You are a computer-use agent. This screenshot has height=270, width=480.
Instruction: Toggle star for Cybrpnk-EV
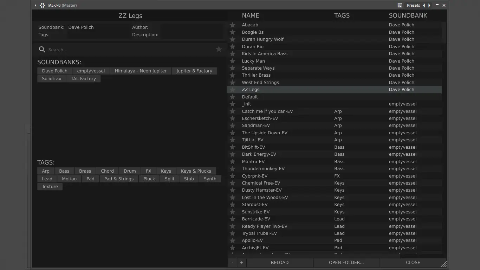(232, 176)
